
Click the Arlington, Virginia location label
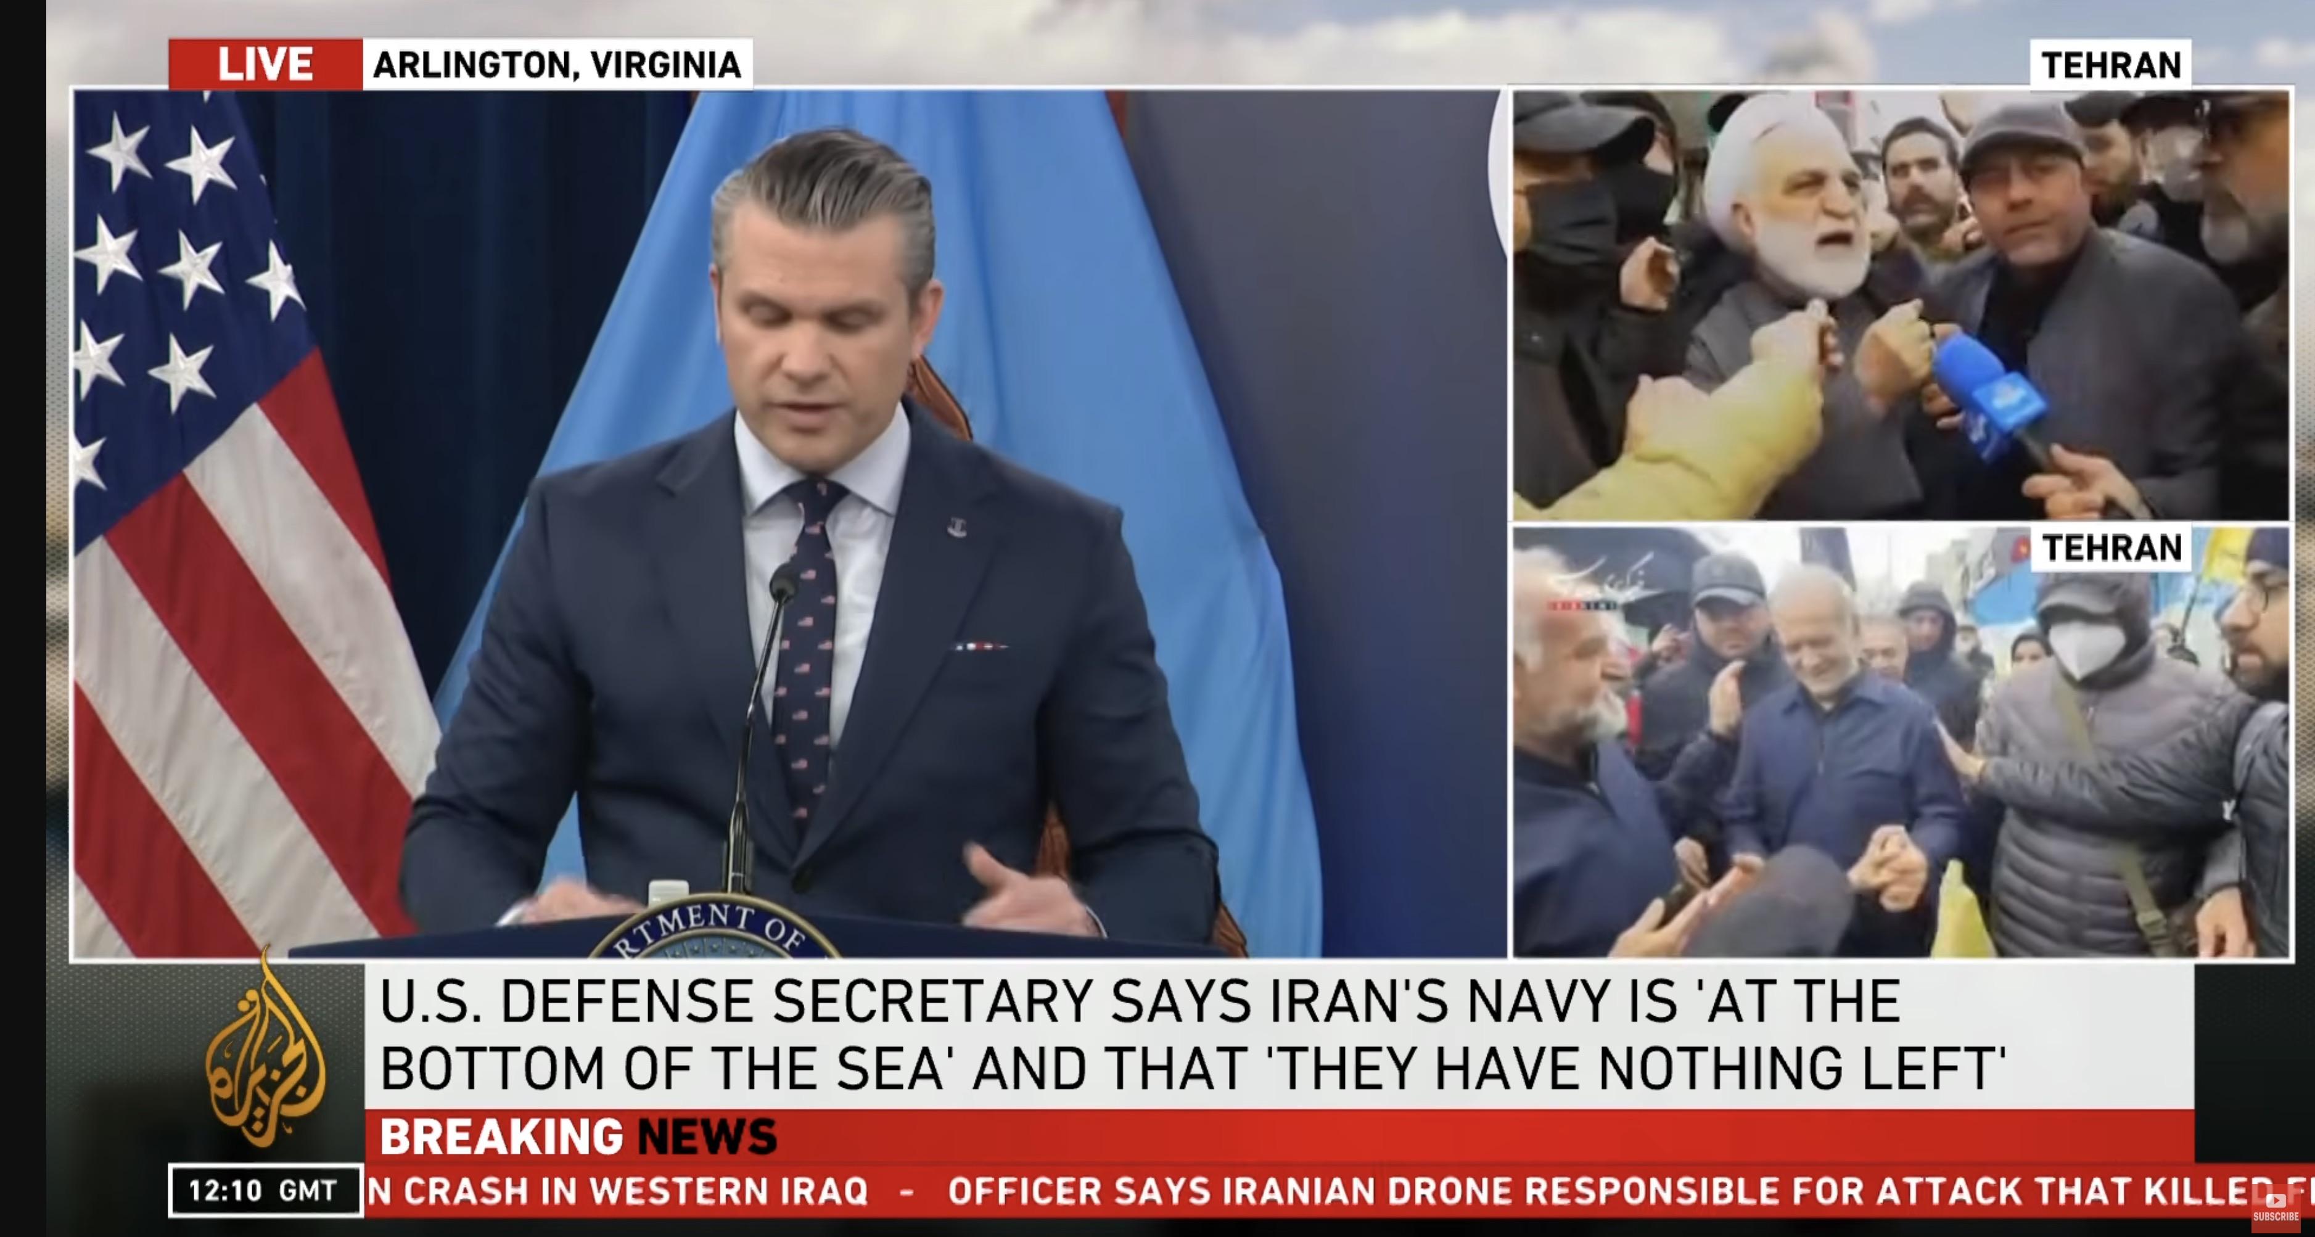tap(557, 65)
